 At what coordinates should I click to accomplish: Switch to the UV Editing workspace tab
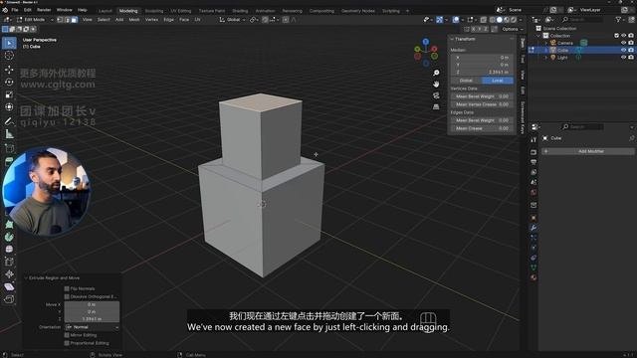[x=181, y=11]
